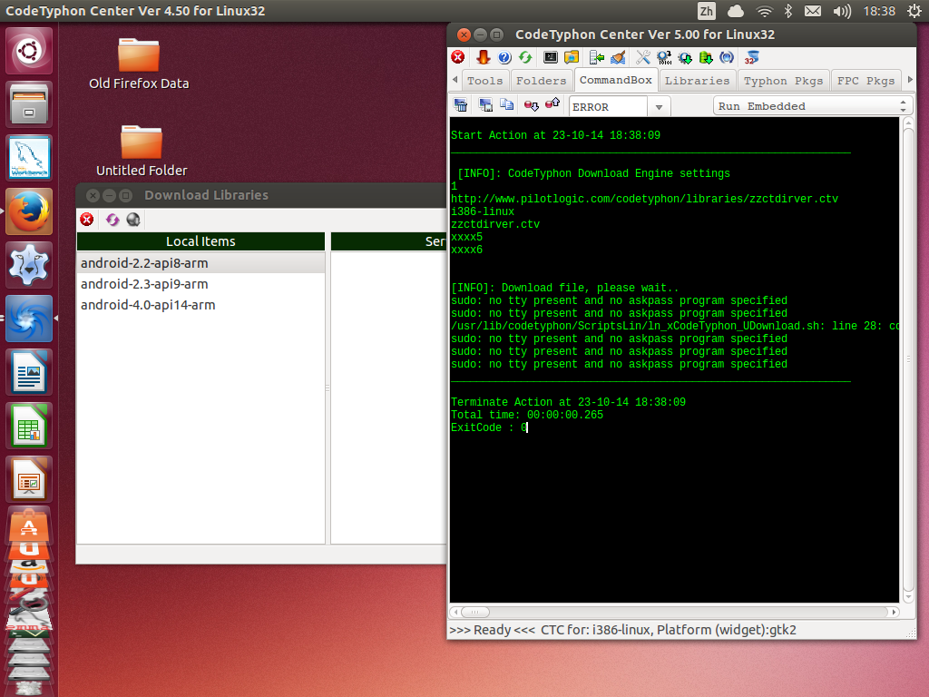
Task: Click the copy pages icon in CommandBox
Action: 506,105
